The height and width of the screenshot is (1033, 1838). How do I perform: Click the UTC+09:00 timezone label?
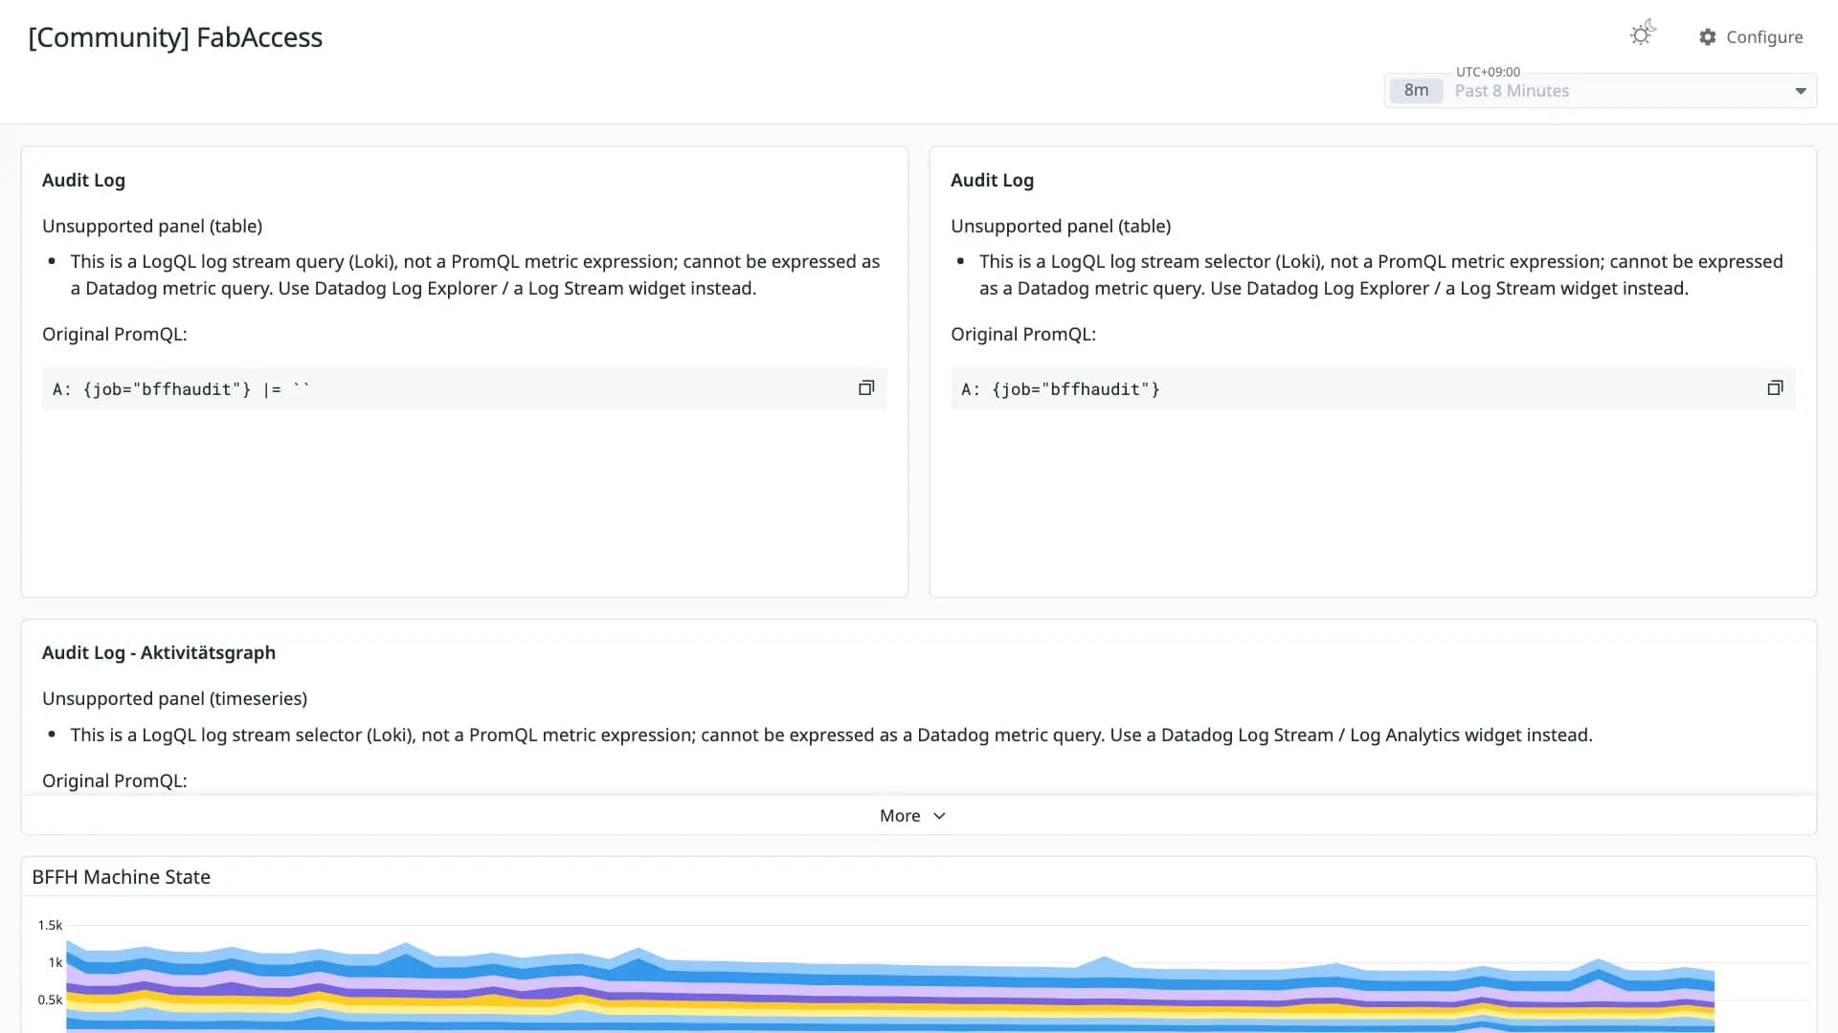[1488, 72]
